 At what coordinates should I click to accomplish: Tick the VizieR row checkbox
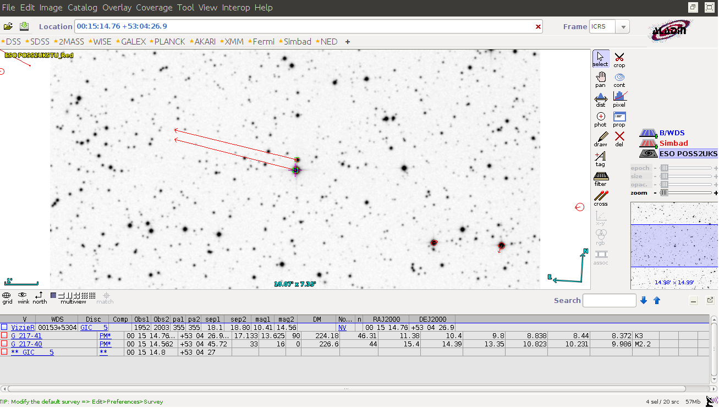[4, 327]
